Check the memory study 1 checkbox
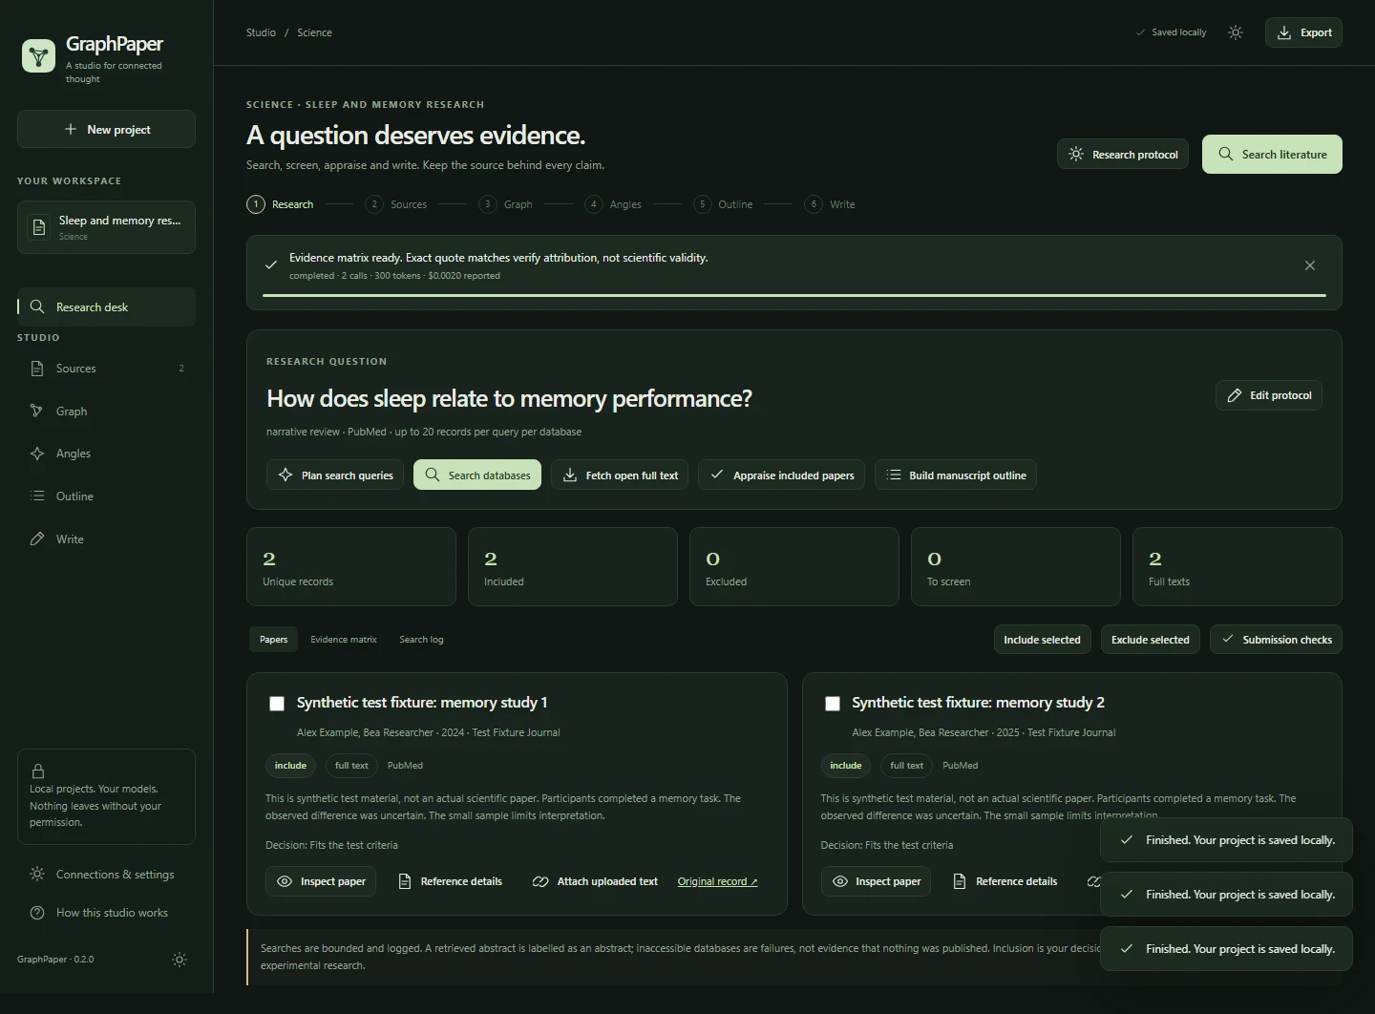The width and height of the screenshot is (1375, 1014). [277, 704]
